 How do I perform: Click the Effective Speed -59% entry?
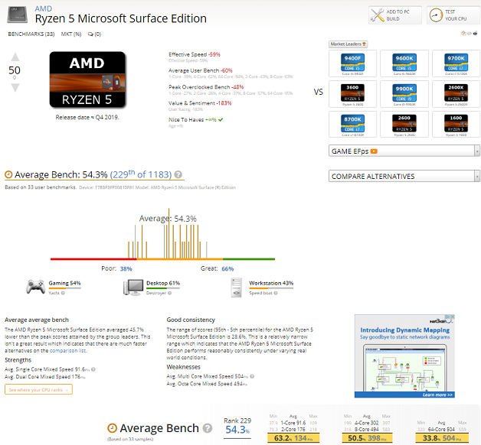pyautogui.click(x=195, y=54)
